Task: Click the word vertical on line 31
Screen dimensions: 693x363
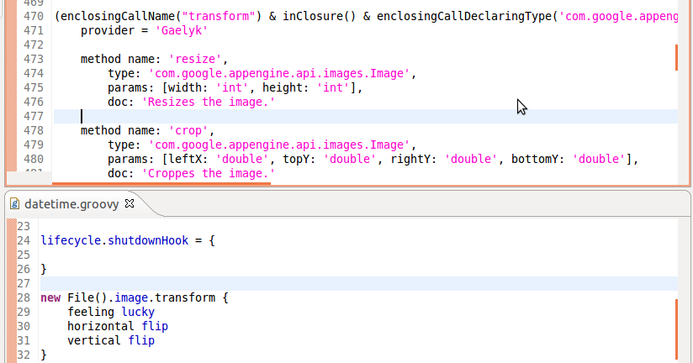Action: [x=94, y=340]
